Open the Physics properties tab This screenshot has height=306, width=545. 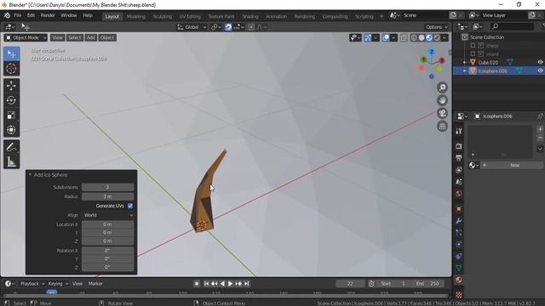click(x=459, y=244)
